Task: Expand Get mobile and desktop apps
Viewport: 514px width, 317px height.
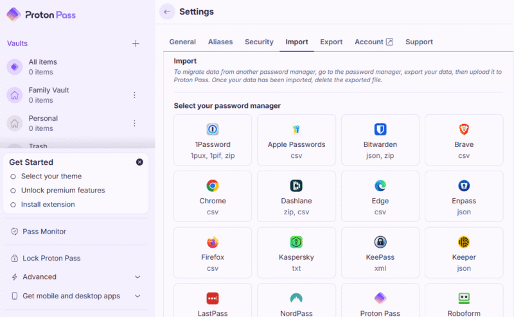Action: (x=76, y=296)
